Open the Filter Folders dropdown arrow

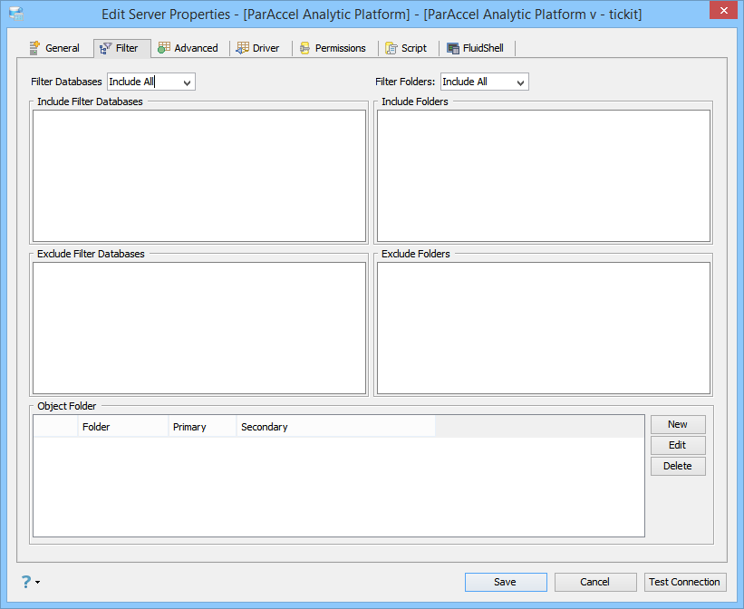(520, 82)
